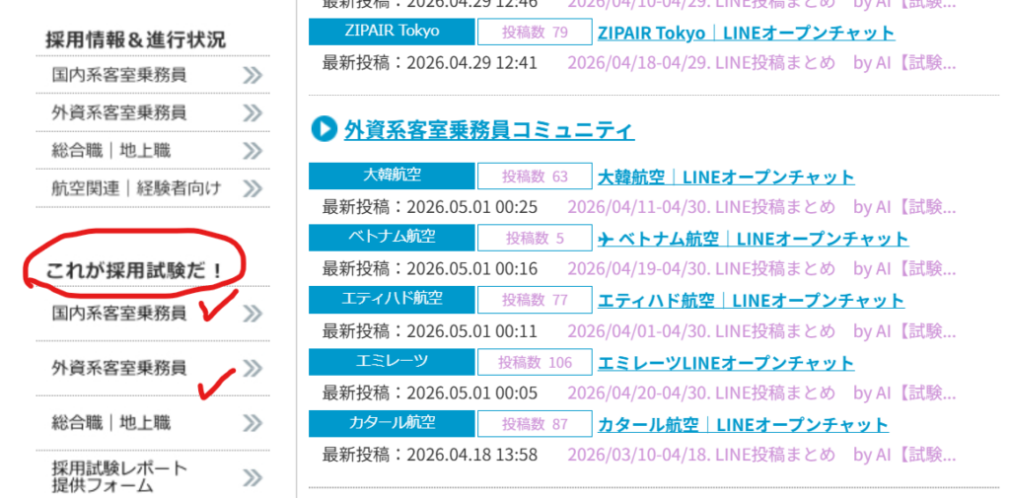1010x498 pixels.
Task: Select 最新投稿：2026.04.18 13:58 text
Action: pos(430,455)
